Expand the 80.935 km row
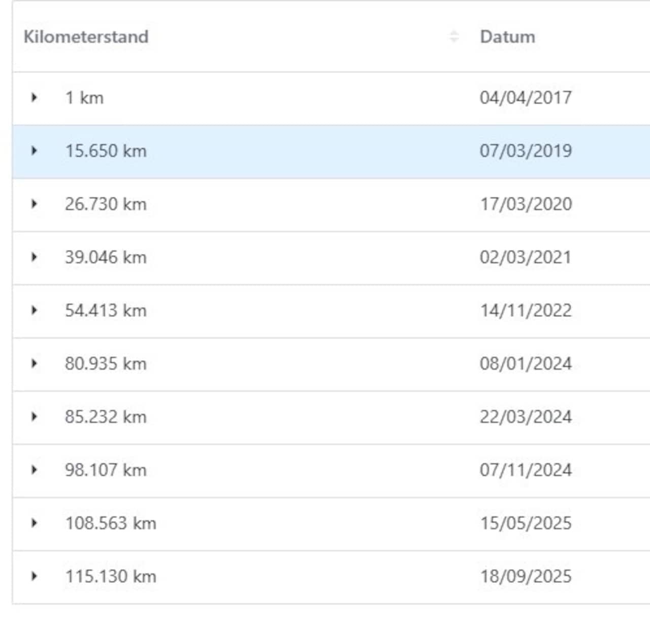 tap(34, 364)
